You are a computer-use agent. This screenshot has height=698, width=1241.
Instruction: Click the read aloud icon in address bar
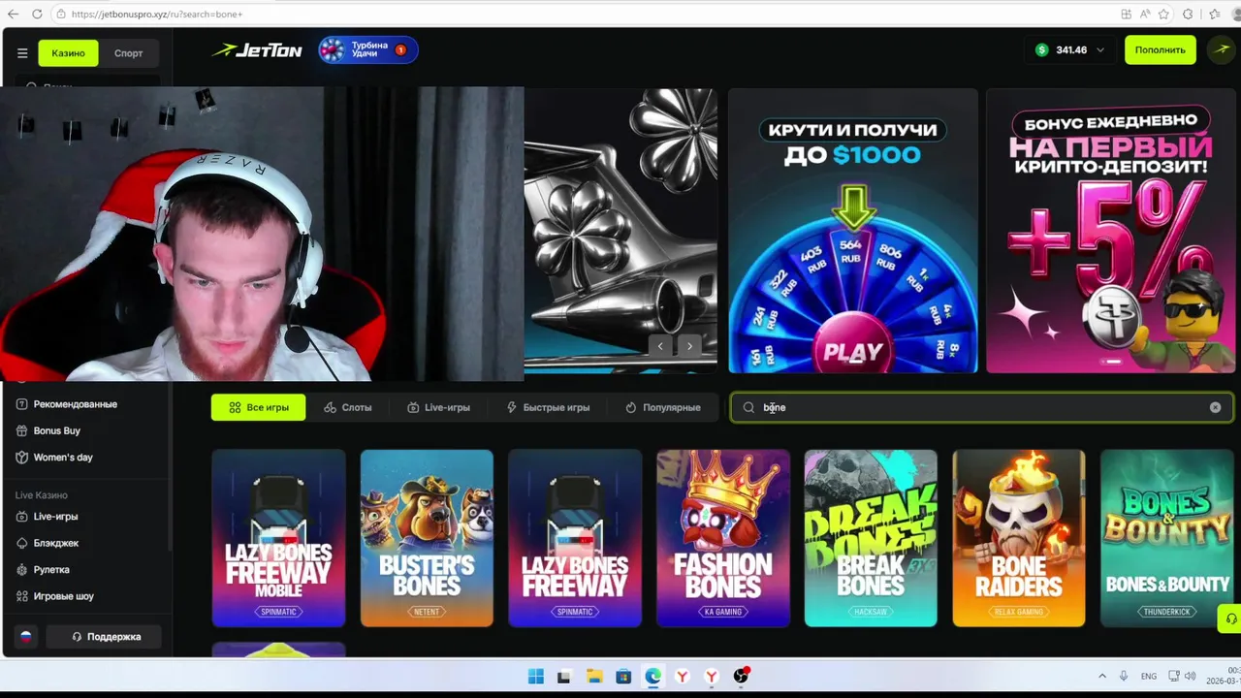click(1145, 14)
